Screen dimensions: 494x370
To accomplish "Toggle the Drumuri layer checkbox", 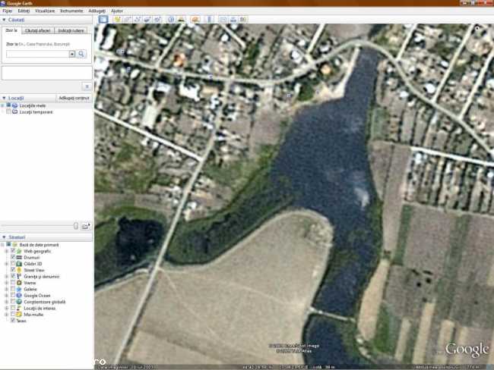I will (12, 257).
